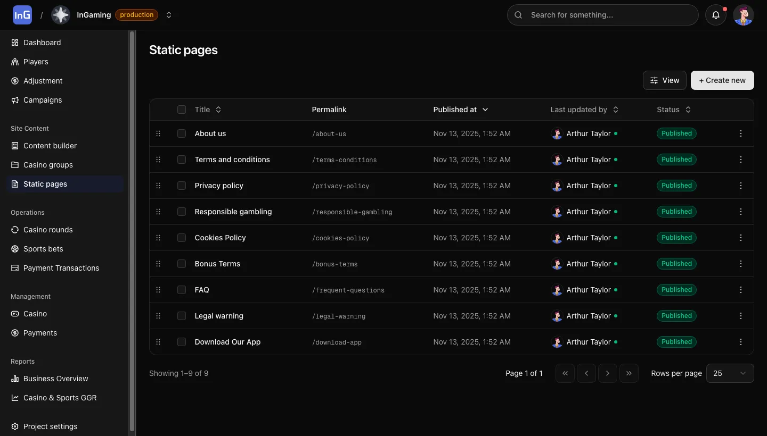Viewport: 767px width, 436px height.
Task: Grab the drag handle for Privacy policy row
Action: [x=158, y=186]
